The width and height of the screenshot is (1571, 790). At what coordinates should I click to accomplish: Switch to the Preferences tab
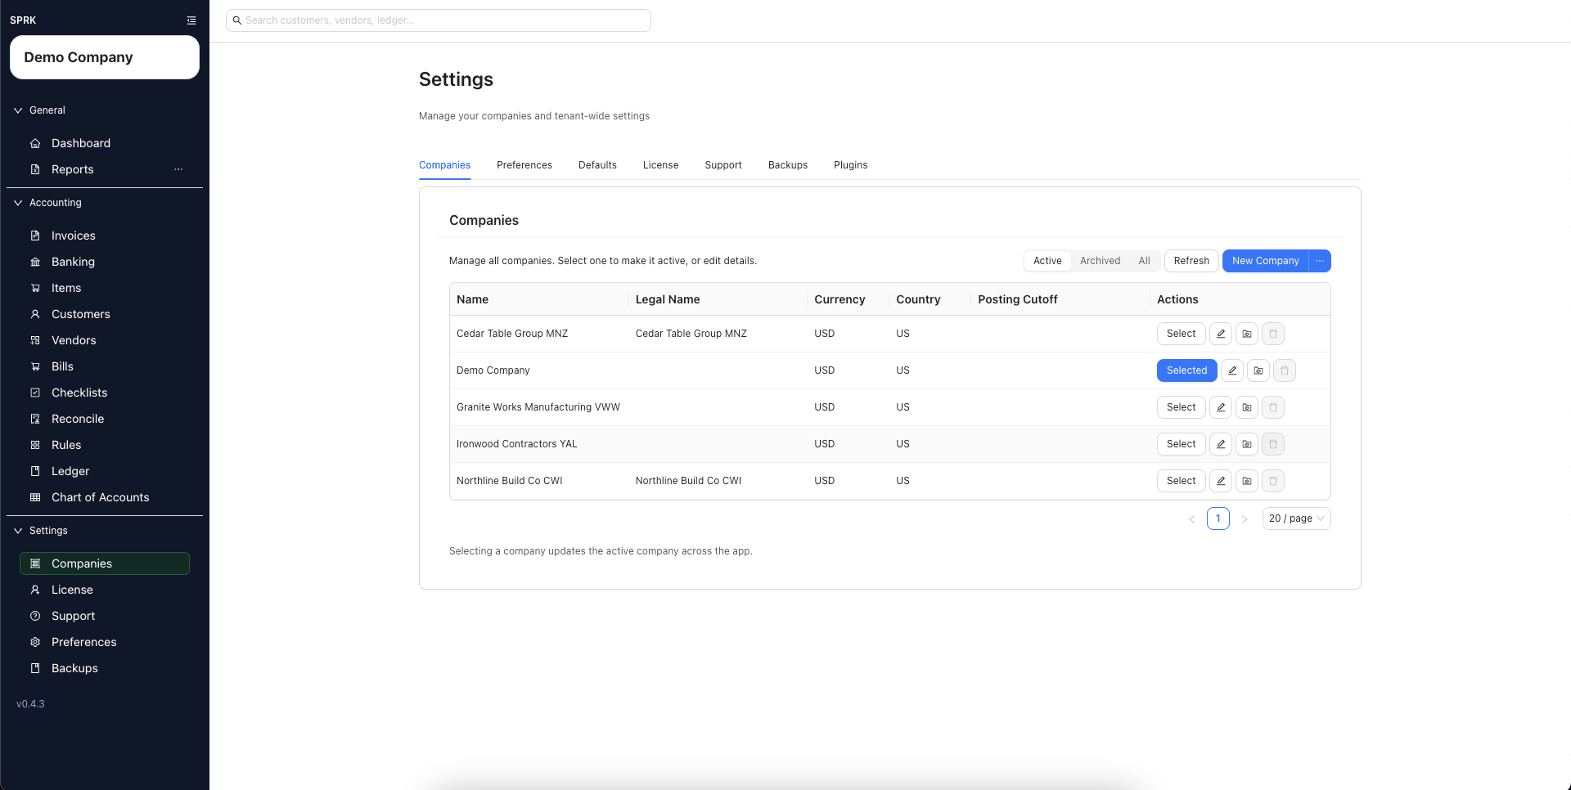pos(524,165)
